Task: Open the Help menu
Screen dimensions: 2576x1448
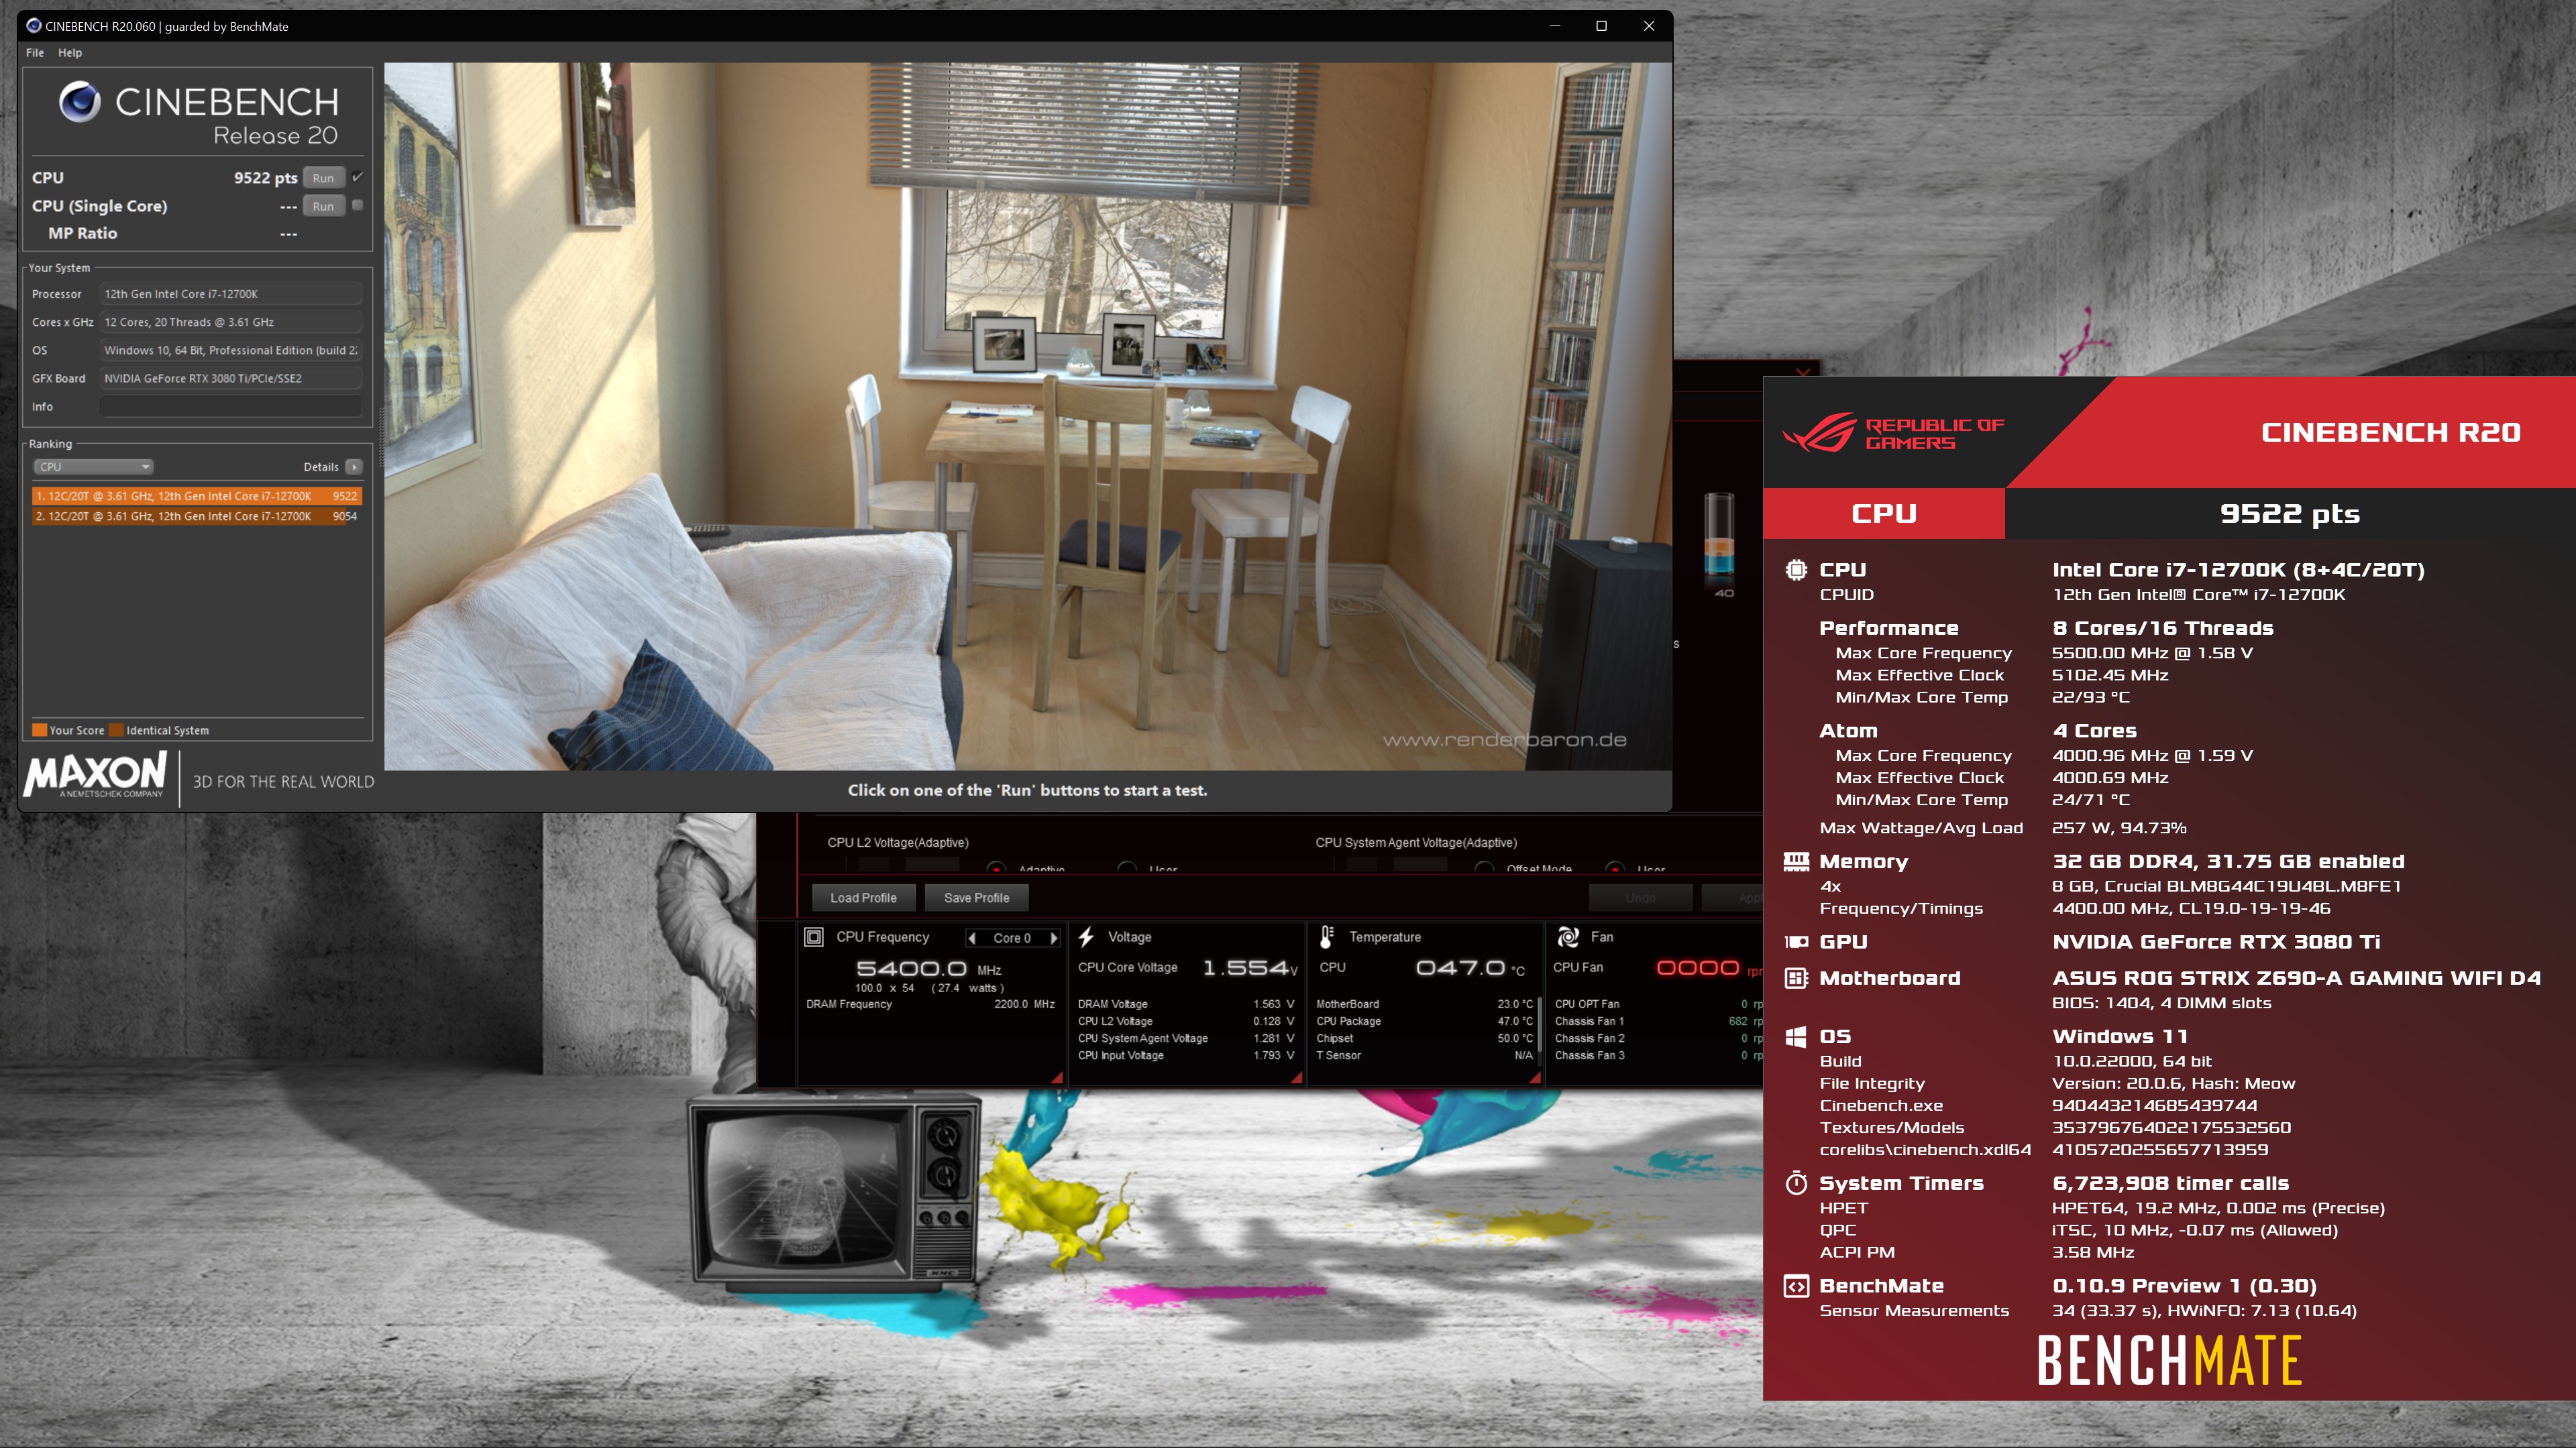Action: coord(70,52)
